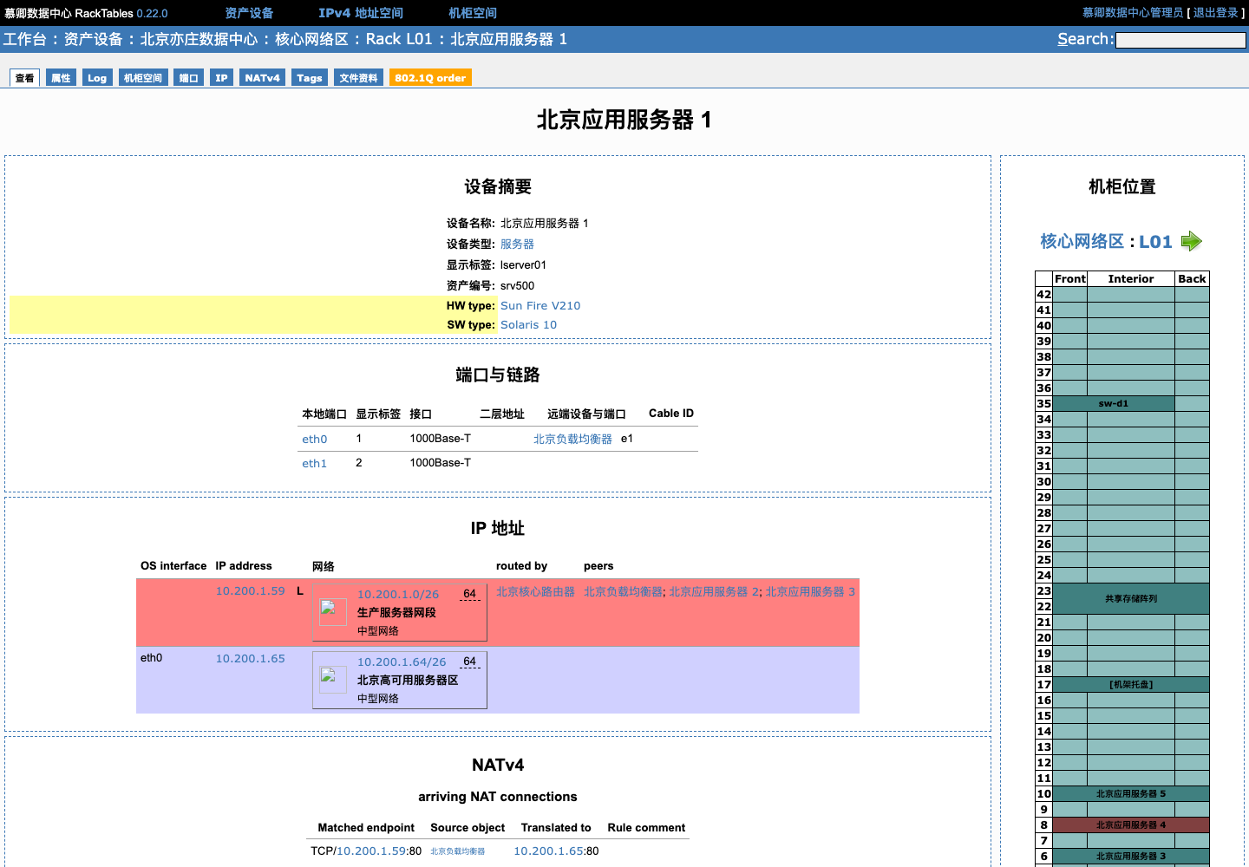Click NAT translated address 10.200.1.65 link
The image size is (1249, 867).
[548, 851]
